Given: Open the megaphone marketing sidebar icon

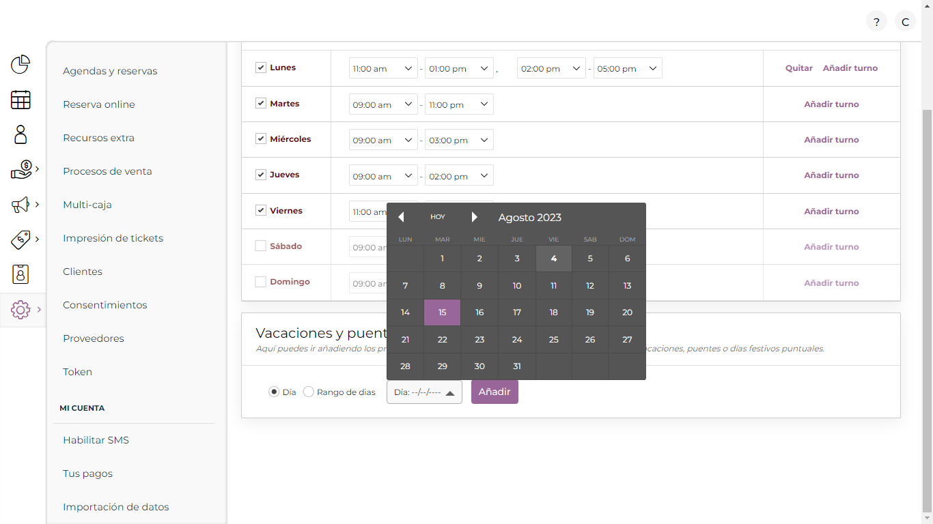Looking at the screenshot, I should coord(20,204).
